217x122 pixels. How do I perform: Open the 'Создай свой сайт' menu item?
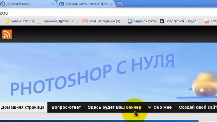click(x=198, y=107)
